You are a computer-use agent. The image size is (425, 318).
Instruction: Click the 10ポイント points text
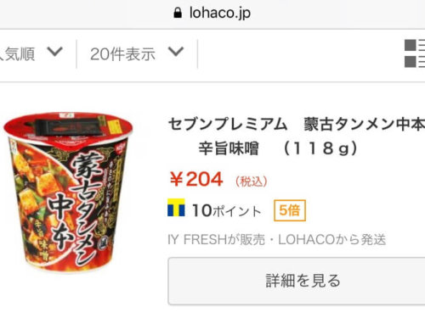coord(226,210)
